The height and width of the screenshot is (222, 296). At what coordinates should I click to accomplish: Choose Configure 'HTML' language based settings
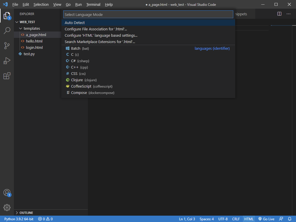(148, 36)
